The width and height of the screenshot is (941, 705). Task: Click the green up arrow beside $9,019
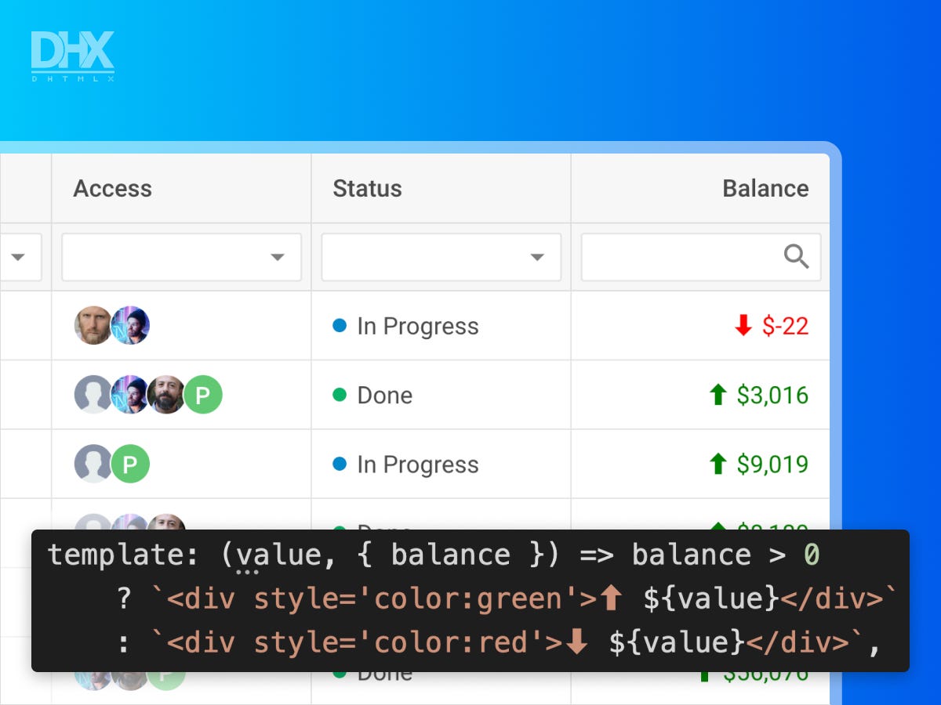[720, 464]
